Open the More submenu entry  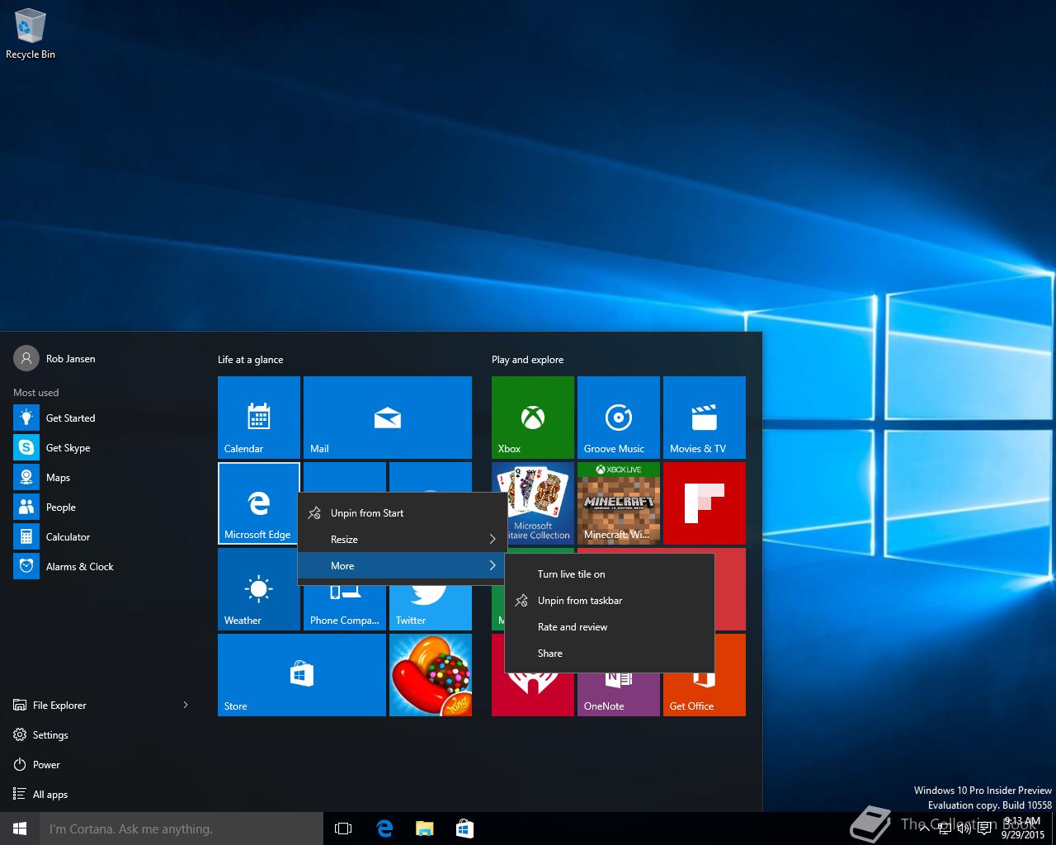[403, 566]
